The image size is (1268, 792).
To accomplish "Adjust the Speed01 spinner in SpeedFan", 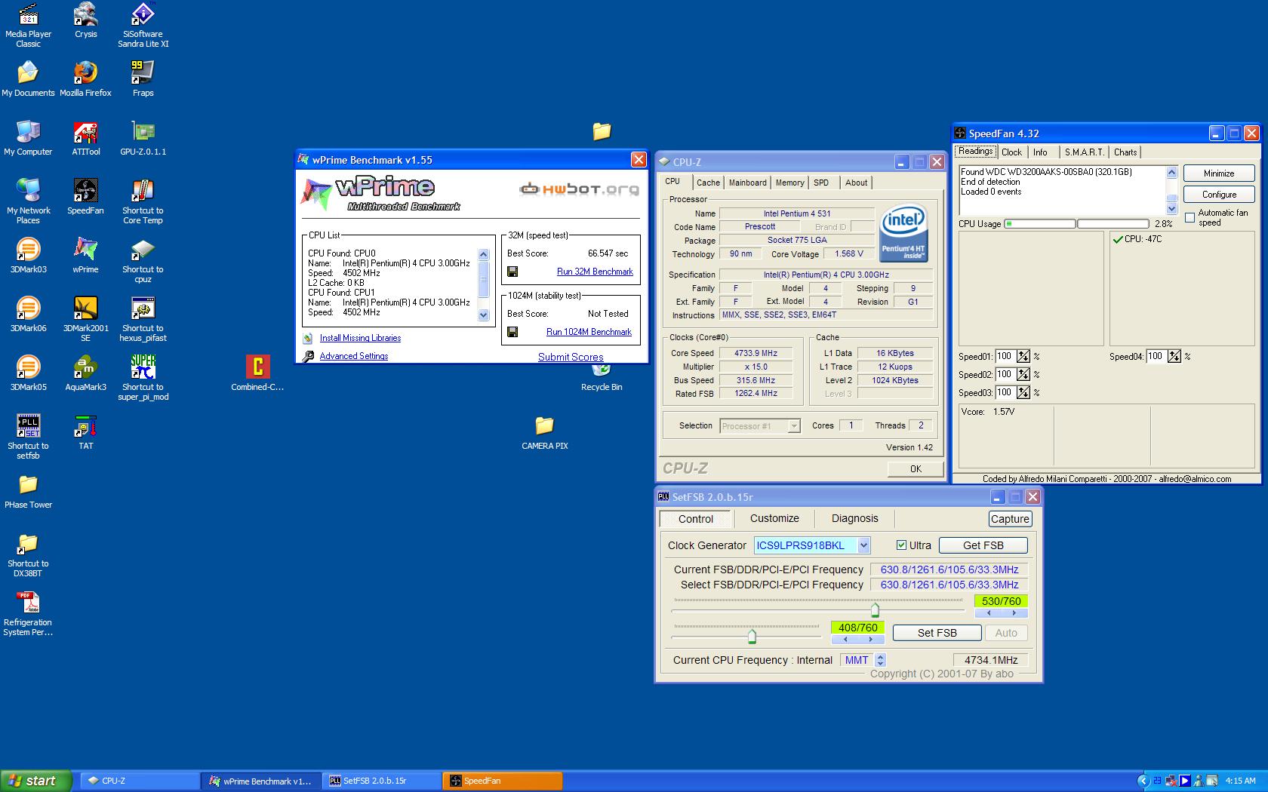I will point(1023,356).
